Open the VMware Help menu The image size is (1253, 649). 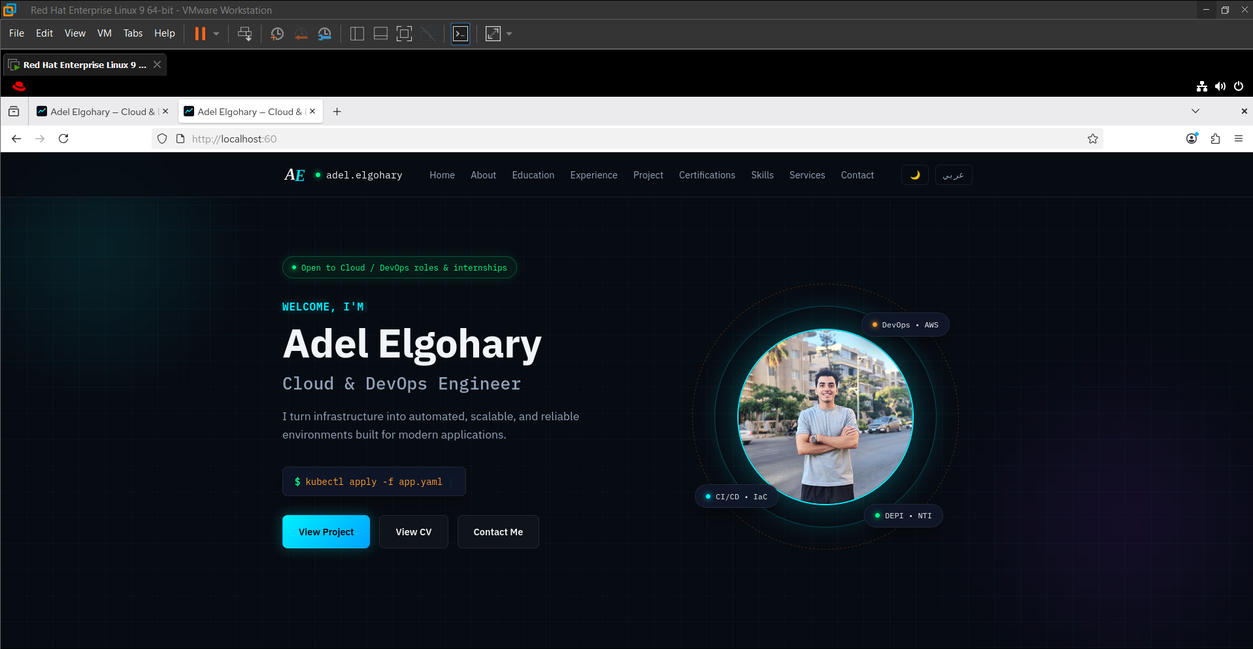pyautogui.click(x=165, y=33)
